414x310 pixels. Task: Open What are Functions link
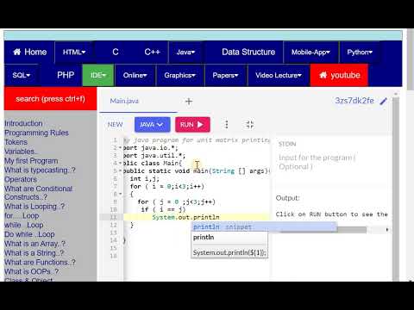pos(40,262)
